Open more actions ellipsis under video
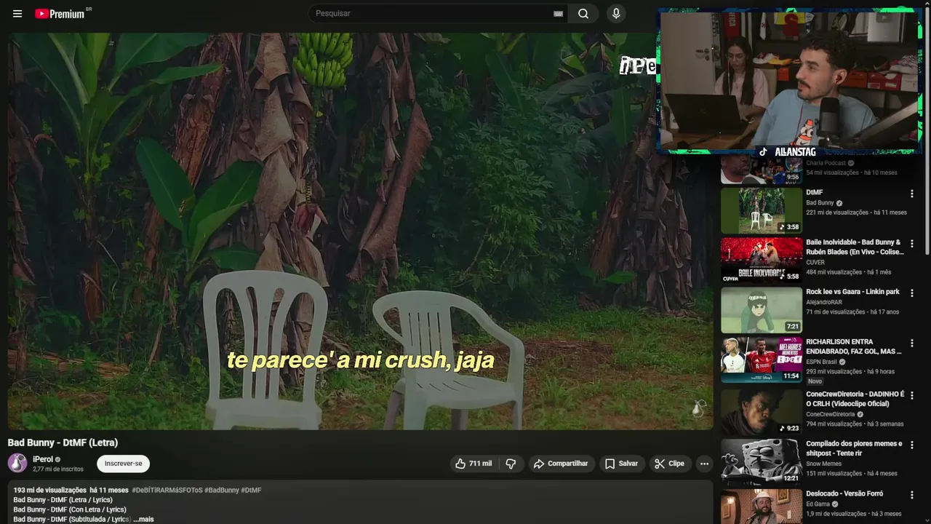 point(704,464)
